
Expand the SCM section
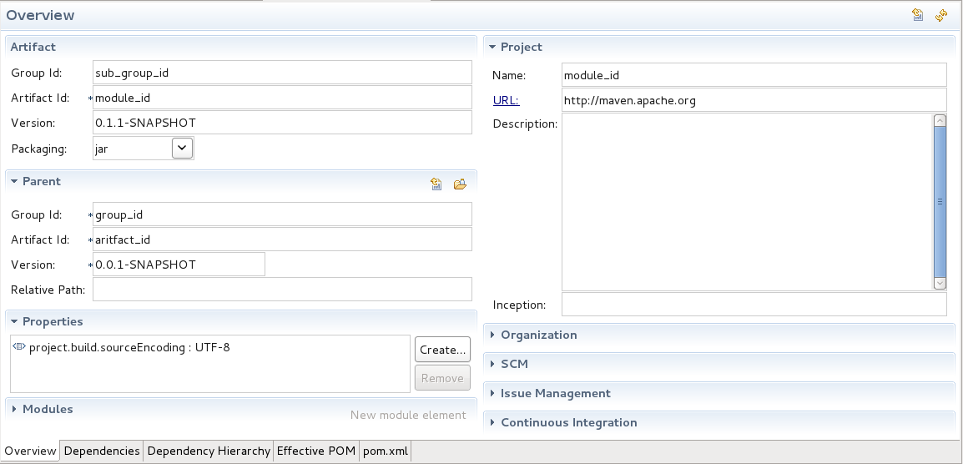click(x=514, y=364)
